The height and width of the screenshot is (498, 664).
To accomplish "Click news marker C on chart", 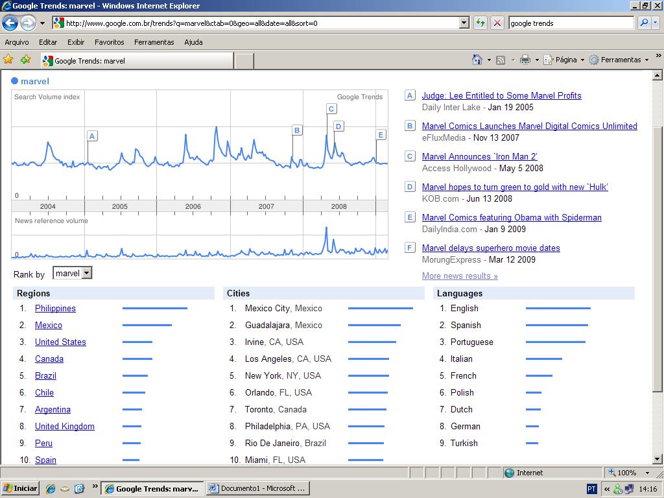I will (x=331, y=109).
